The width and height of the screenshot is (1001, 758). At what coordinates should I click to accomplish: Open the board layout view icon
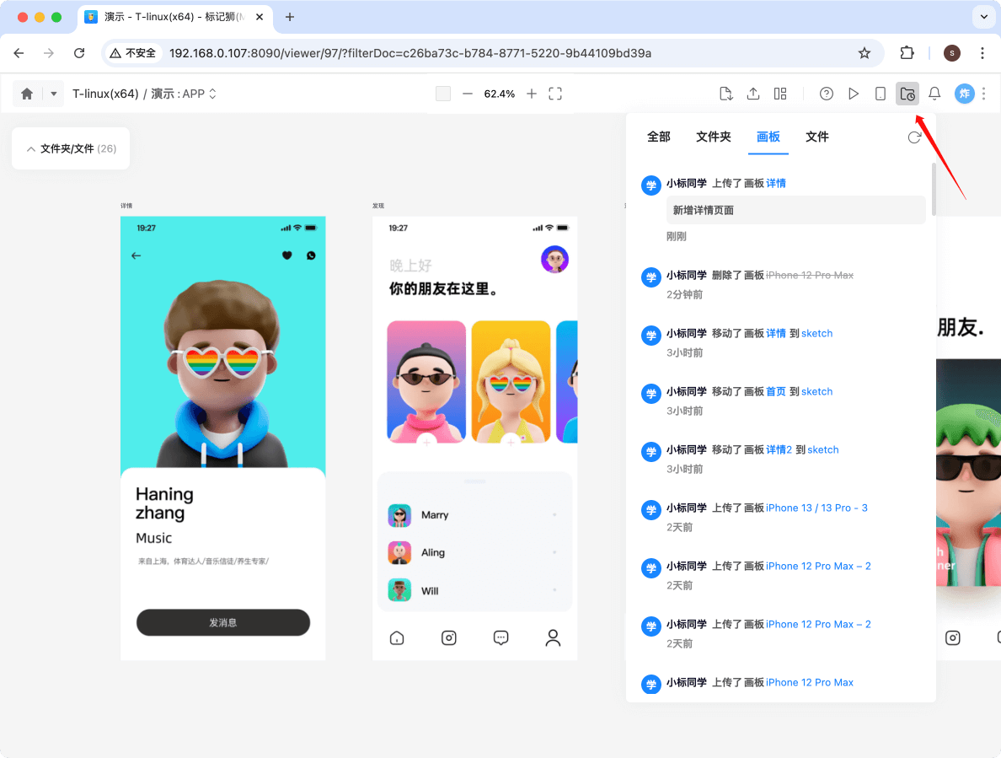point(779,94)
